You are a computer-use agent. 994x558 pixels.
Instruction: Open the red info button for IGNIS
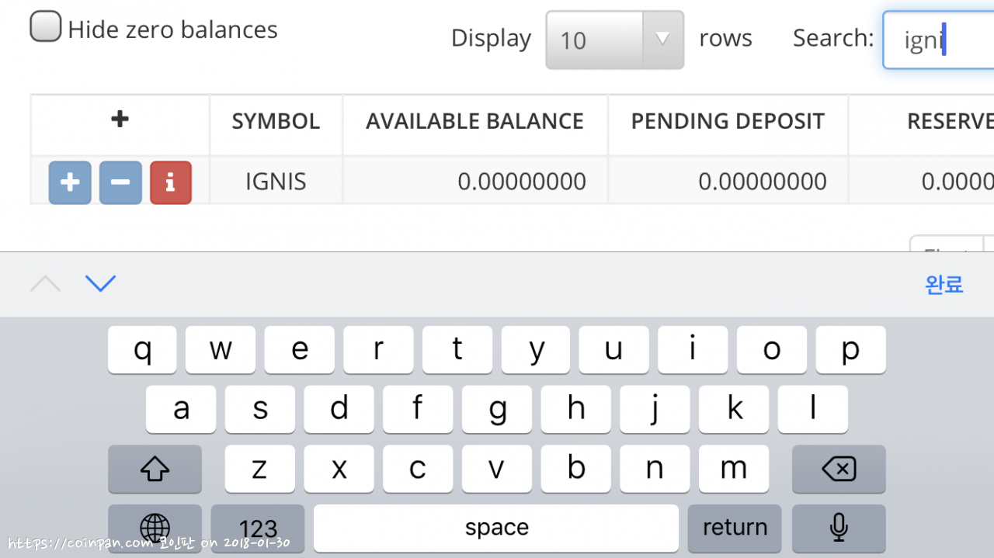click(171, 182)
